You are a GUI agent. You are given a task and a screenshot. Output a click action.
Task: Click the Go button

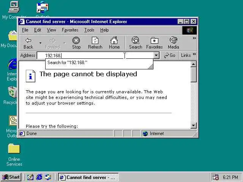170,55
